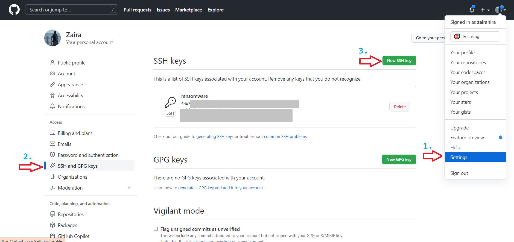The image size is (514, 242).
Task: Select SSH and GPG keys sidebar item
Action: click(91, 166)
